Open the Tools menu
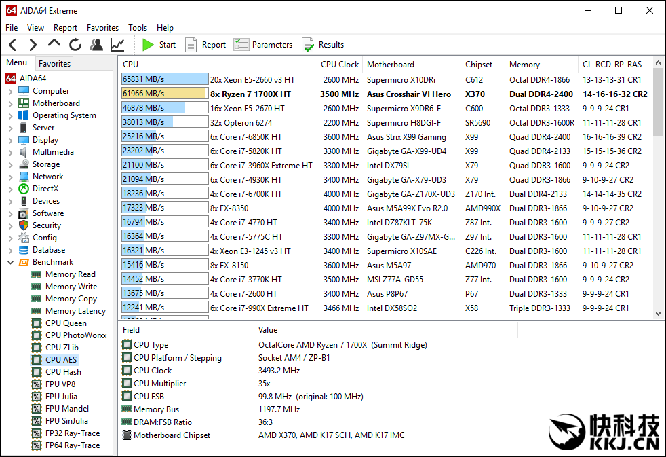 [x=138, y=28]
